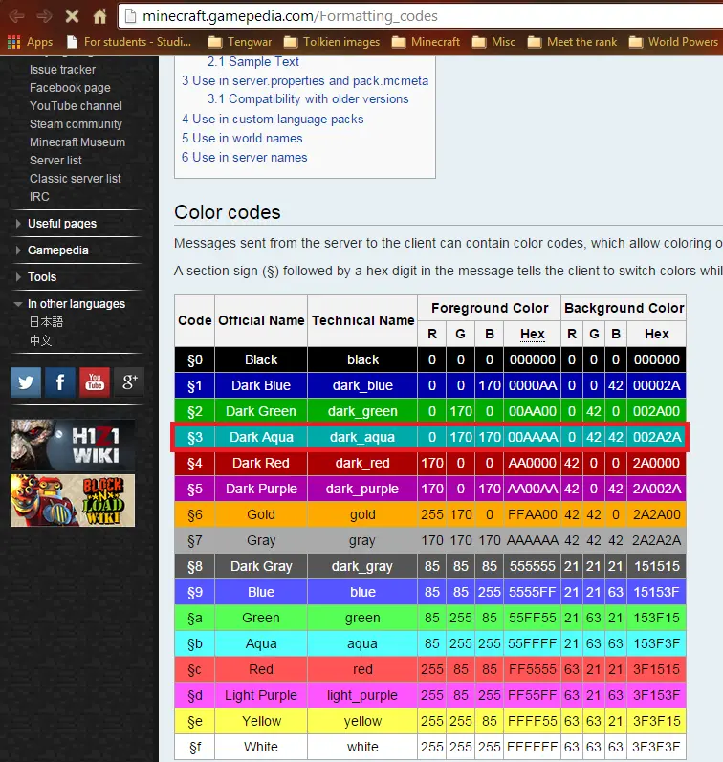The width and height of the screenshot is (723, 762).
Task: Expand the Useful pages section
Action: click(62, 224)
